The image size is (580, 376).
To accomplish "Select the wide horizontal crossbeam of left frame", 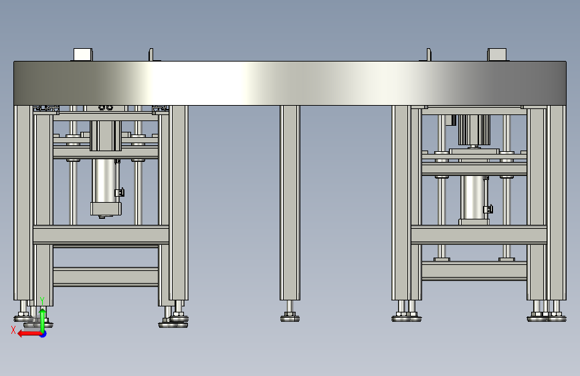I will coord(101,235).
